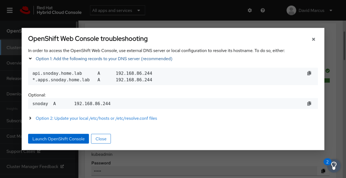Click the Red Hat Hybrid Cloud Console title
Screen dimensions: 346x178
pos(59,10)
